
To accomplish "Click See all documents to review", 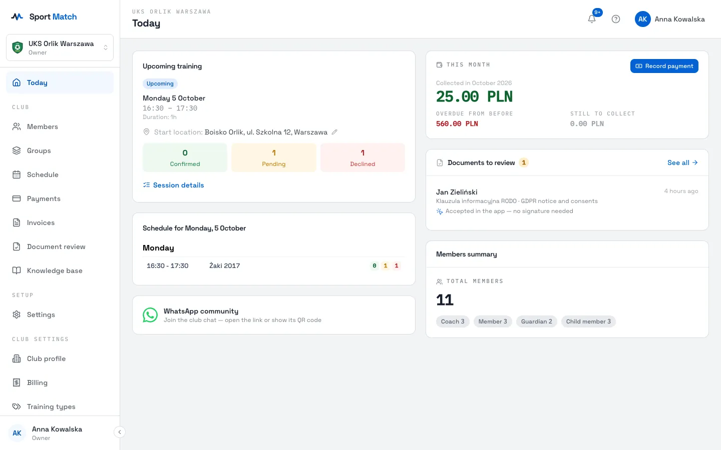I will coord(682,162).
